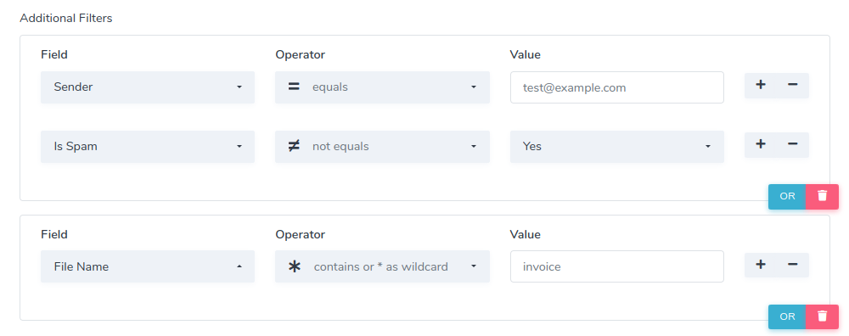Viewport: 849px width, 336px height.
Task: Add a filter row after the File Name row
Action: tap(760, 265)
